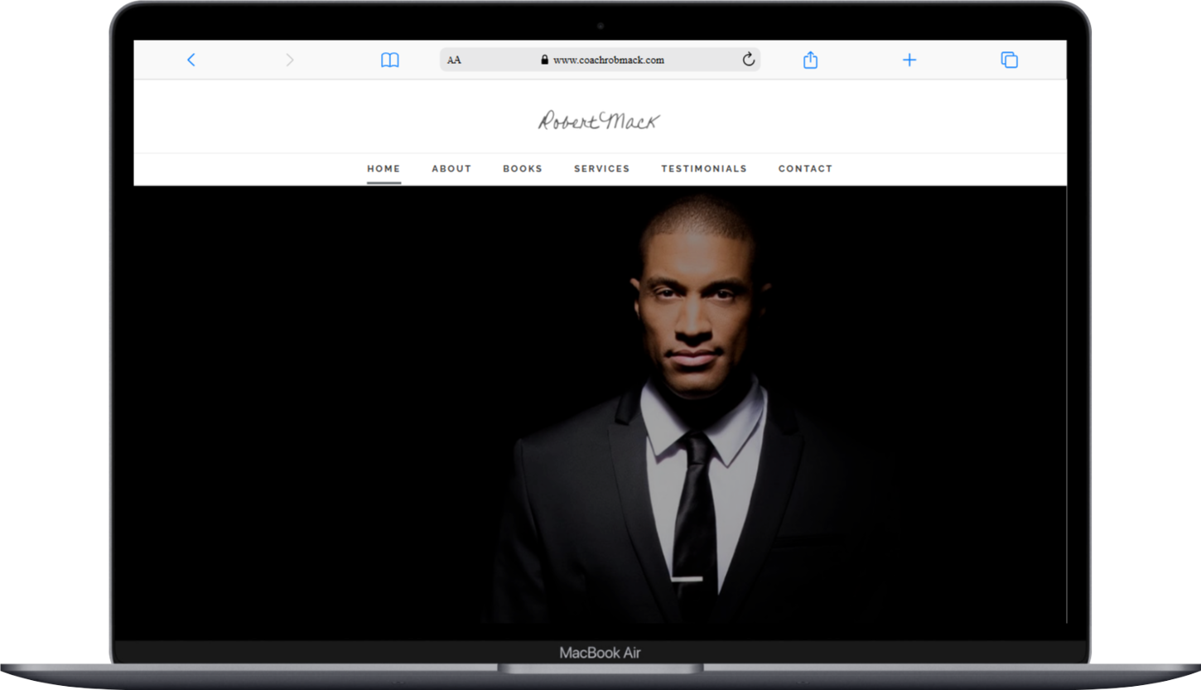Click the Safari back arrow
1201x690 pixels.
(x=191, y=60)
